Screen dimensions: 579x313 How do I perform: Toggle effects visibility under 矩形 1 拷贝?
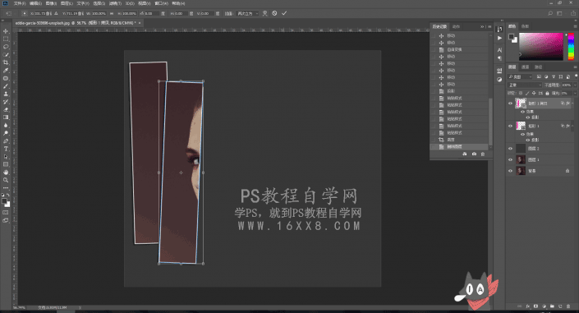pyautogui.click(x=522, y=112)
